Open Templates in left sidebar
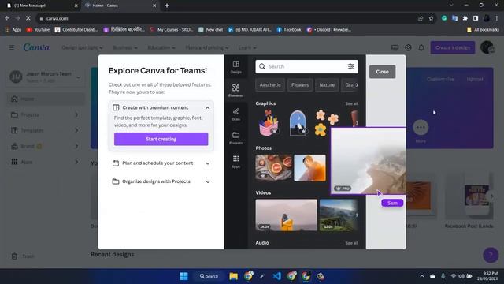Image resolution: width=504 pixels, height=284 pixels. pyautogui.click(x=46, y=130)
